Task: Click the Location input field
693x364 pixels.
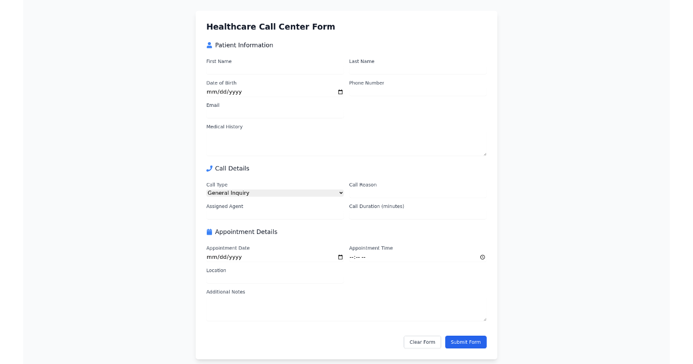Action: point(274,278)
